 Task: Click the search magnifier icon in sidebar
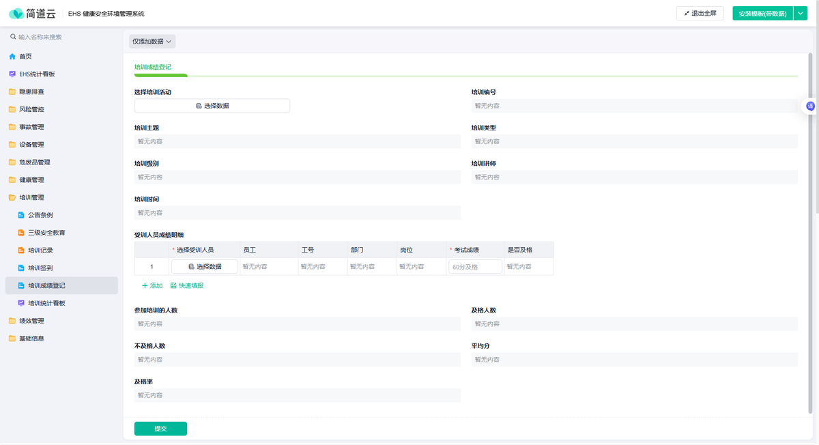[x=12, y=37]
